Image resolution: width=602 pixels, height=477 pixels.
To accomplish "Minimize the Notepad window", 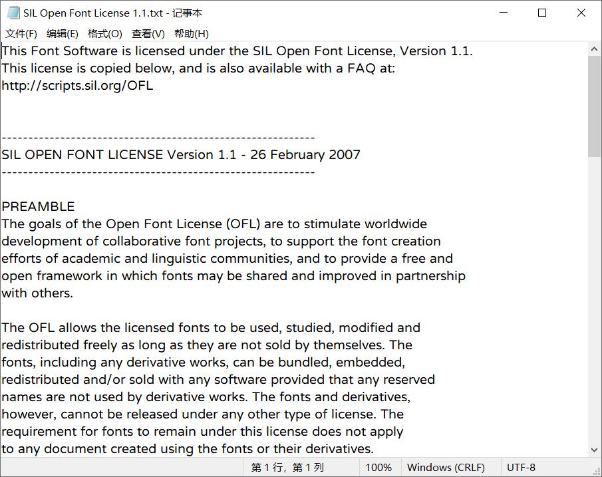I will [x=504, y=13].
